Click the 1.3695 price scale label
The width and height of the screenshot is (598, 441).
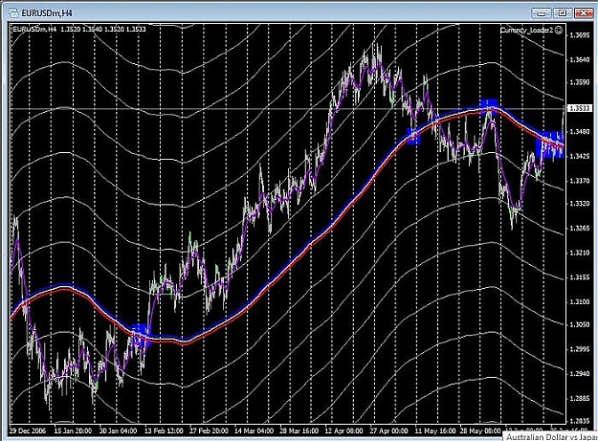tap(579, 35)
